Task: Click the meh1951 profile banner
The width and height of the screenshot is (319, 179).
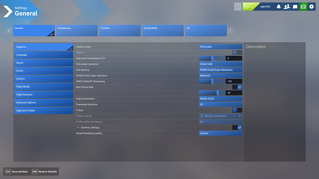Action: click(258, 7)
